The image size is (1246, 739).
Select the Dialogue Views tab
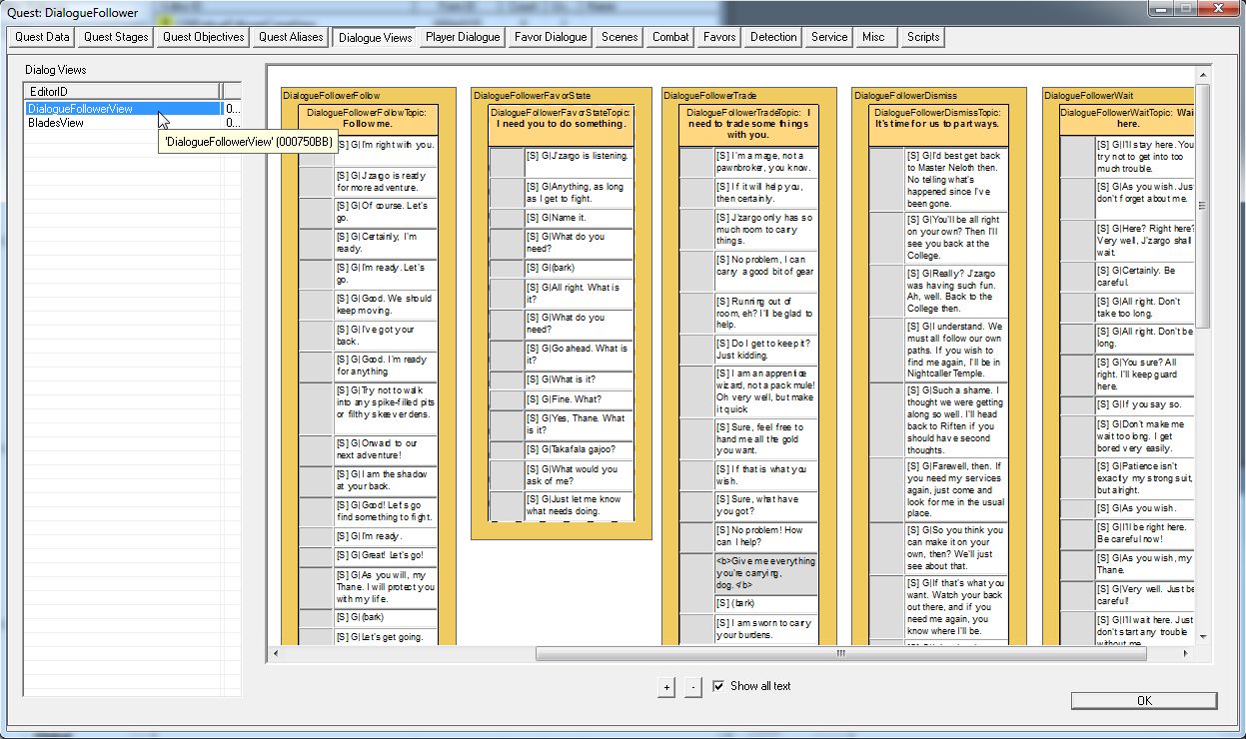[375, 37]
